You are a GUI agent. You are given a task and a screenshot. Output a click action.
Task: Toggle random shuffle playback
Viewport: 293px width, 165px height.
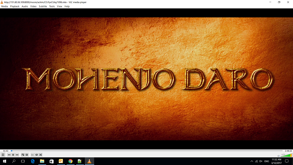point(41,155)
